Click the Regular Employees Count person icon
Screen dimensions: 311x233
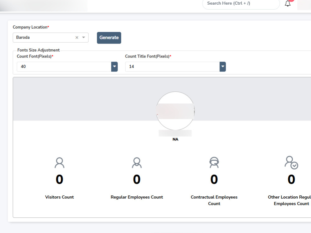click(x=137, y=163)
